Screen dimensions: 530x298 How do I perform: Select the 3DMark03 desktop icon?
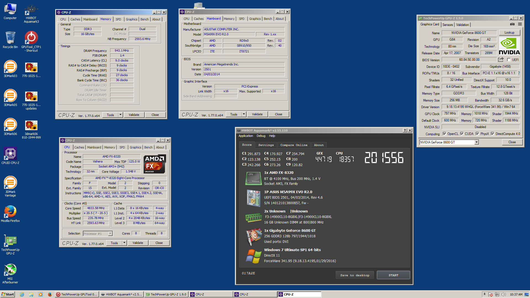[10, 69]
